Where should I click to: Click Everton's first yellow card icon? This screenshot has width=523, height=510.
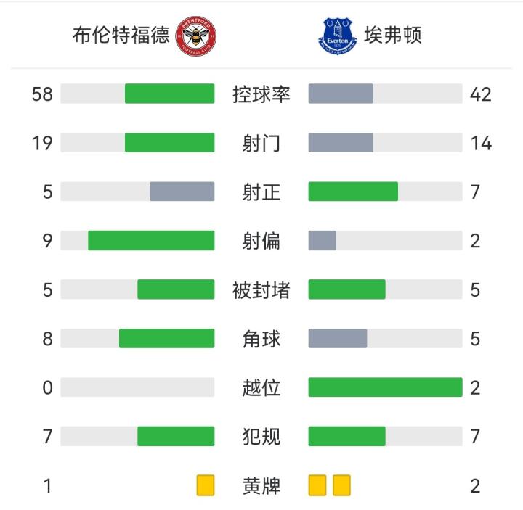[x=317, y=485]
